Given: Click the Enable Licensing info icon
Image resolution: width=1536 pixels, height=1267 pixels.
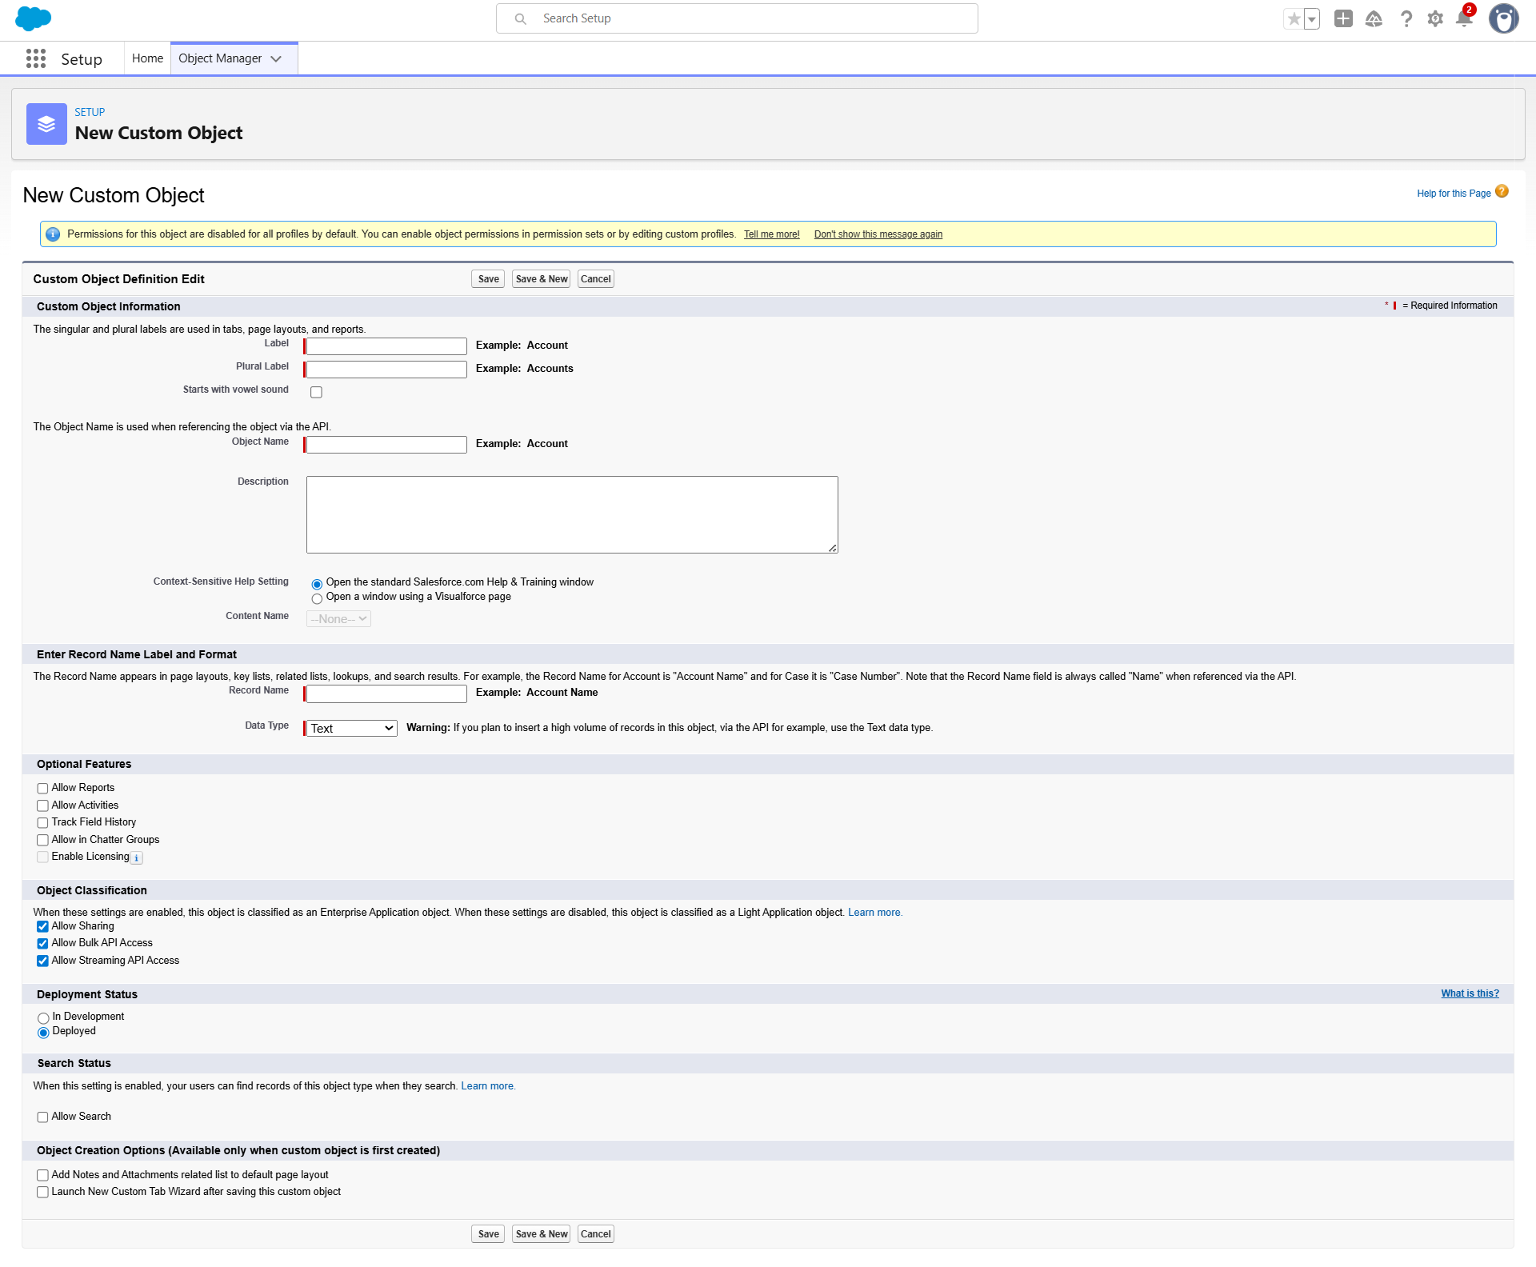Looking at the screenshot, I should [x=137, y=858].
